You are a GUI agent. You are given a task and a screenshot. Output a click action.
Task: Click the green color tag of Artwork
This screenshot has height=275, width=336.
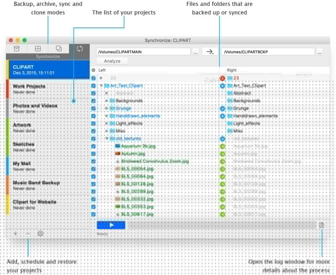tap(8, 128)
